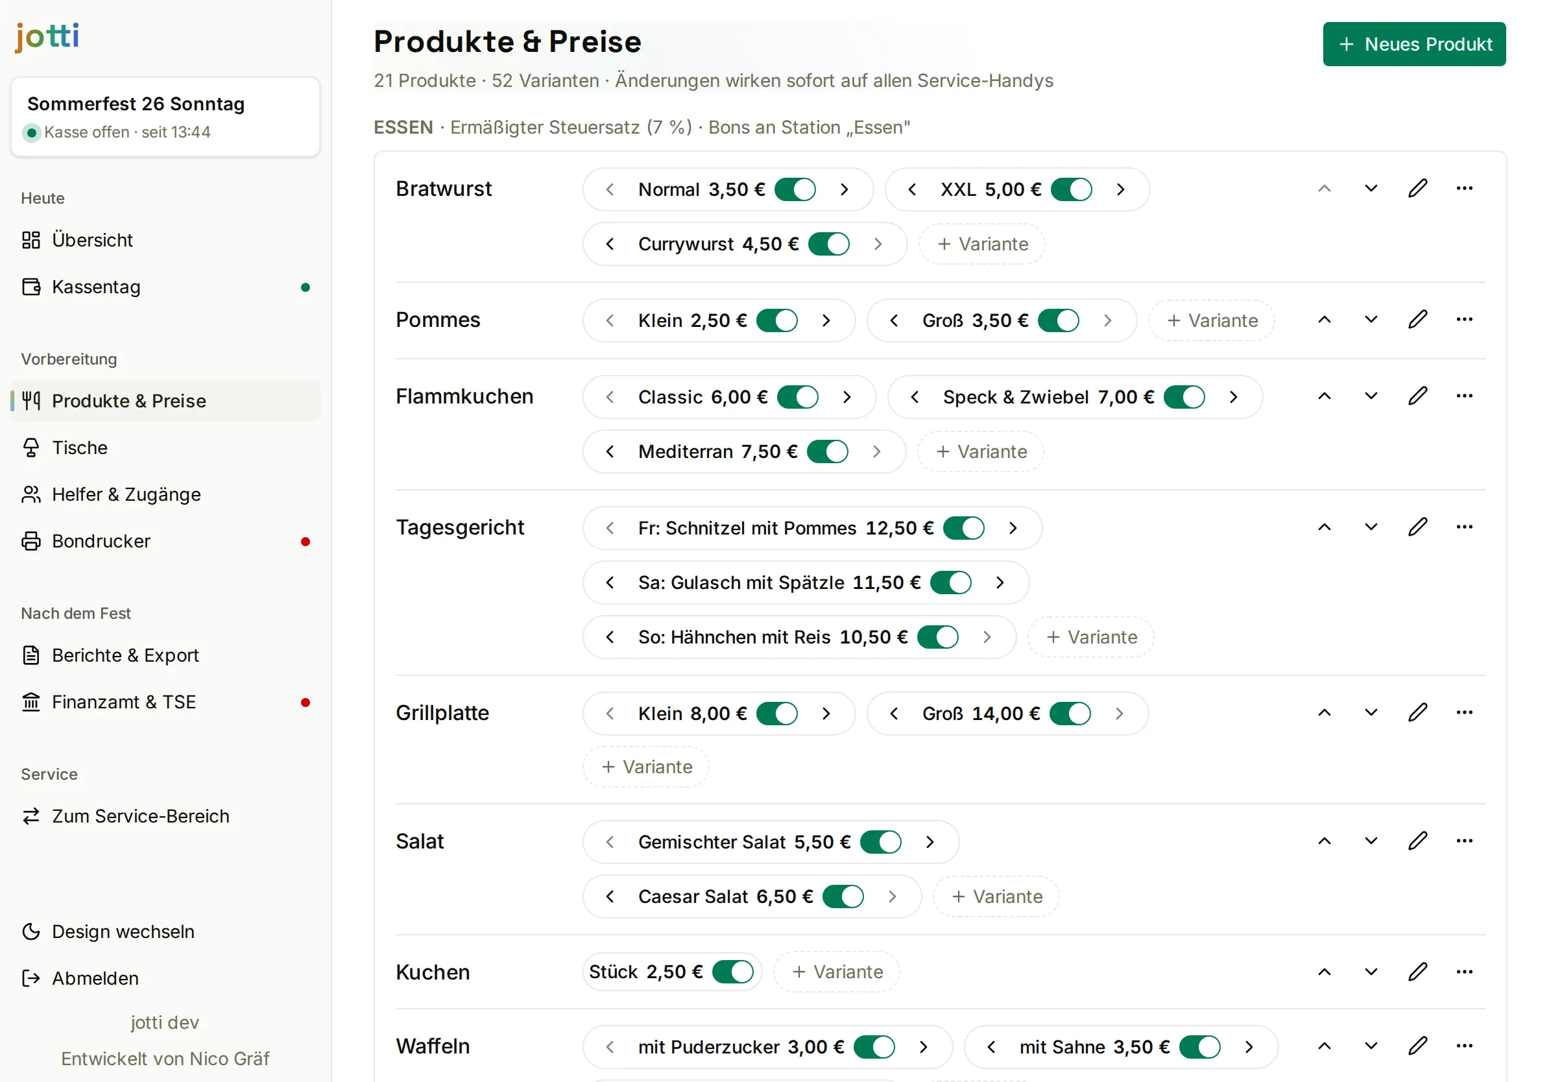The height and width of the screenshot is (1082, 1549).
Task: Move Flammkuchen up using chevron arrow
Action: coord(1324,396)
